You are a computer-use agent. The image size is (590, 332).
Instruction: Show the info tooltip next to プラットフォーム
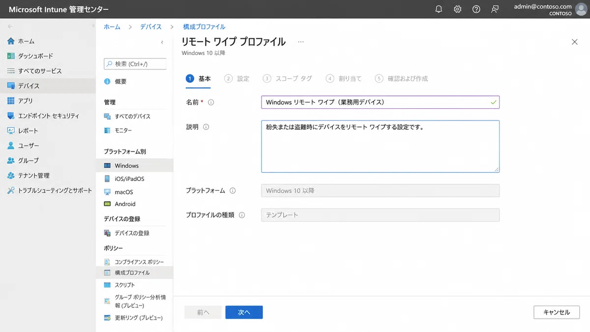233,191
